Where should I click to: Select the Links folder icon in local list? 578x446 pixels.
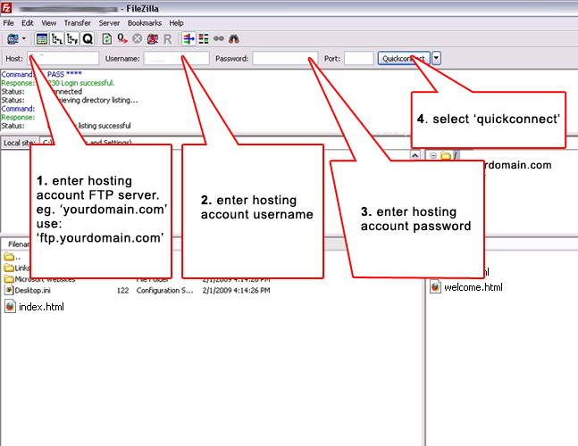(9, 268)
